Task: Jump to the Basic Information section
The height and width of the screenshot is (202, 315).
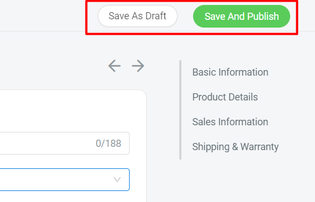Action: point(230,72)
